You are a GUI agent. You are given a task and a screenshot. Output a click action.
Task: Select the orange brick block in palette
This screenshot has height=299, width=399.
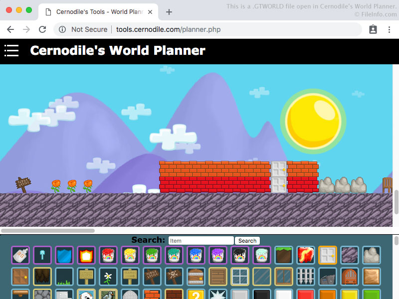[x=152, y=294]
